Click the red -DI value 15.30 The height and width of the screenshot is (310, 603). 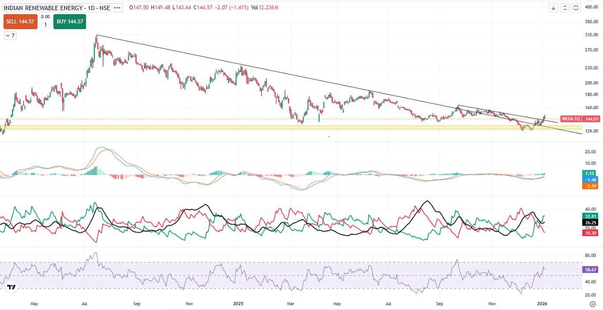[590, 233]
